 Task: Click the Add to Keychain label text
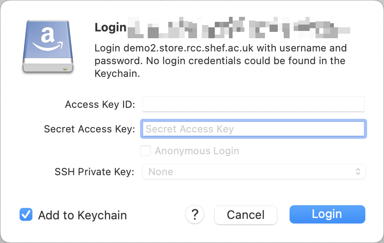point(83,215)
